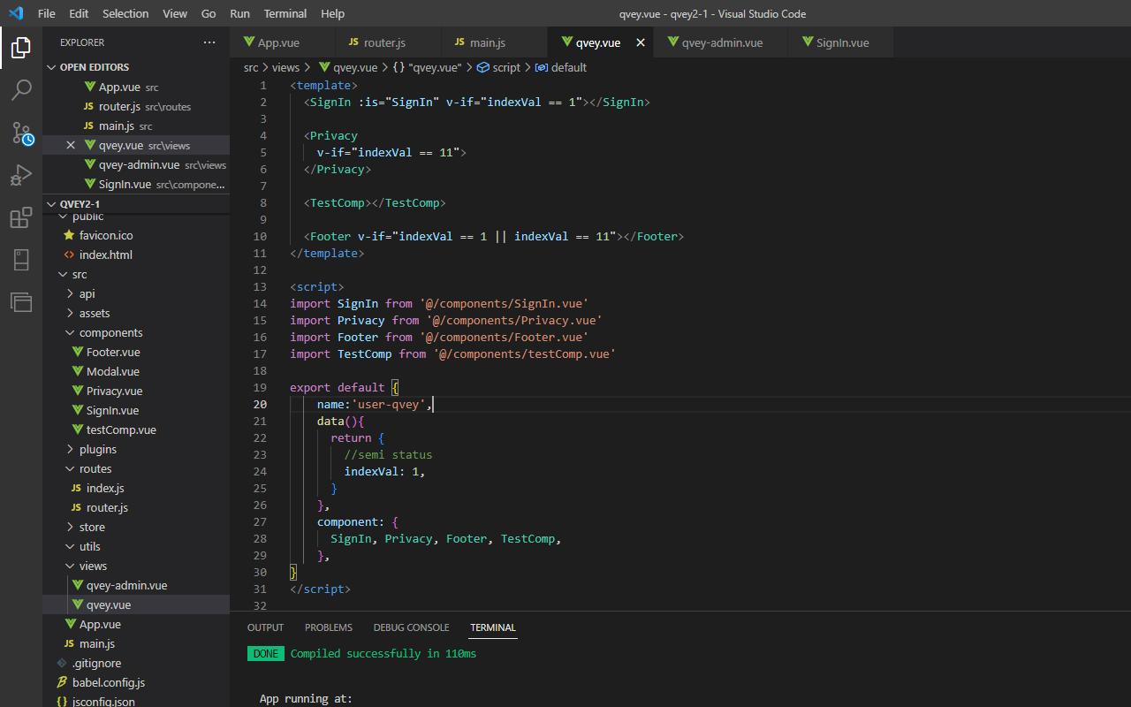The width and height of the screenshot is (1131, 707).
Task: Show the Debug Console panel tab
Action: [411, 627]
